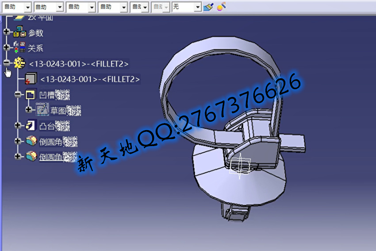
Task: Select the child <13-0243-001>-<FILLET2> solid label
Action: pyautogui.click(x=90, y=79)
